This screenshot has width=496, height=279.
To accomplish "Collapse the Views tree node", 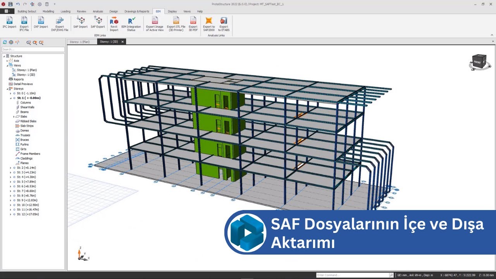I will [7, 65].
